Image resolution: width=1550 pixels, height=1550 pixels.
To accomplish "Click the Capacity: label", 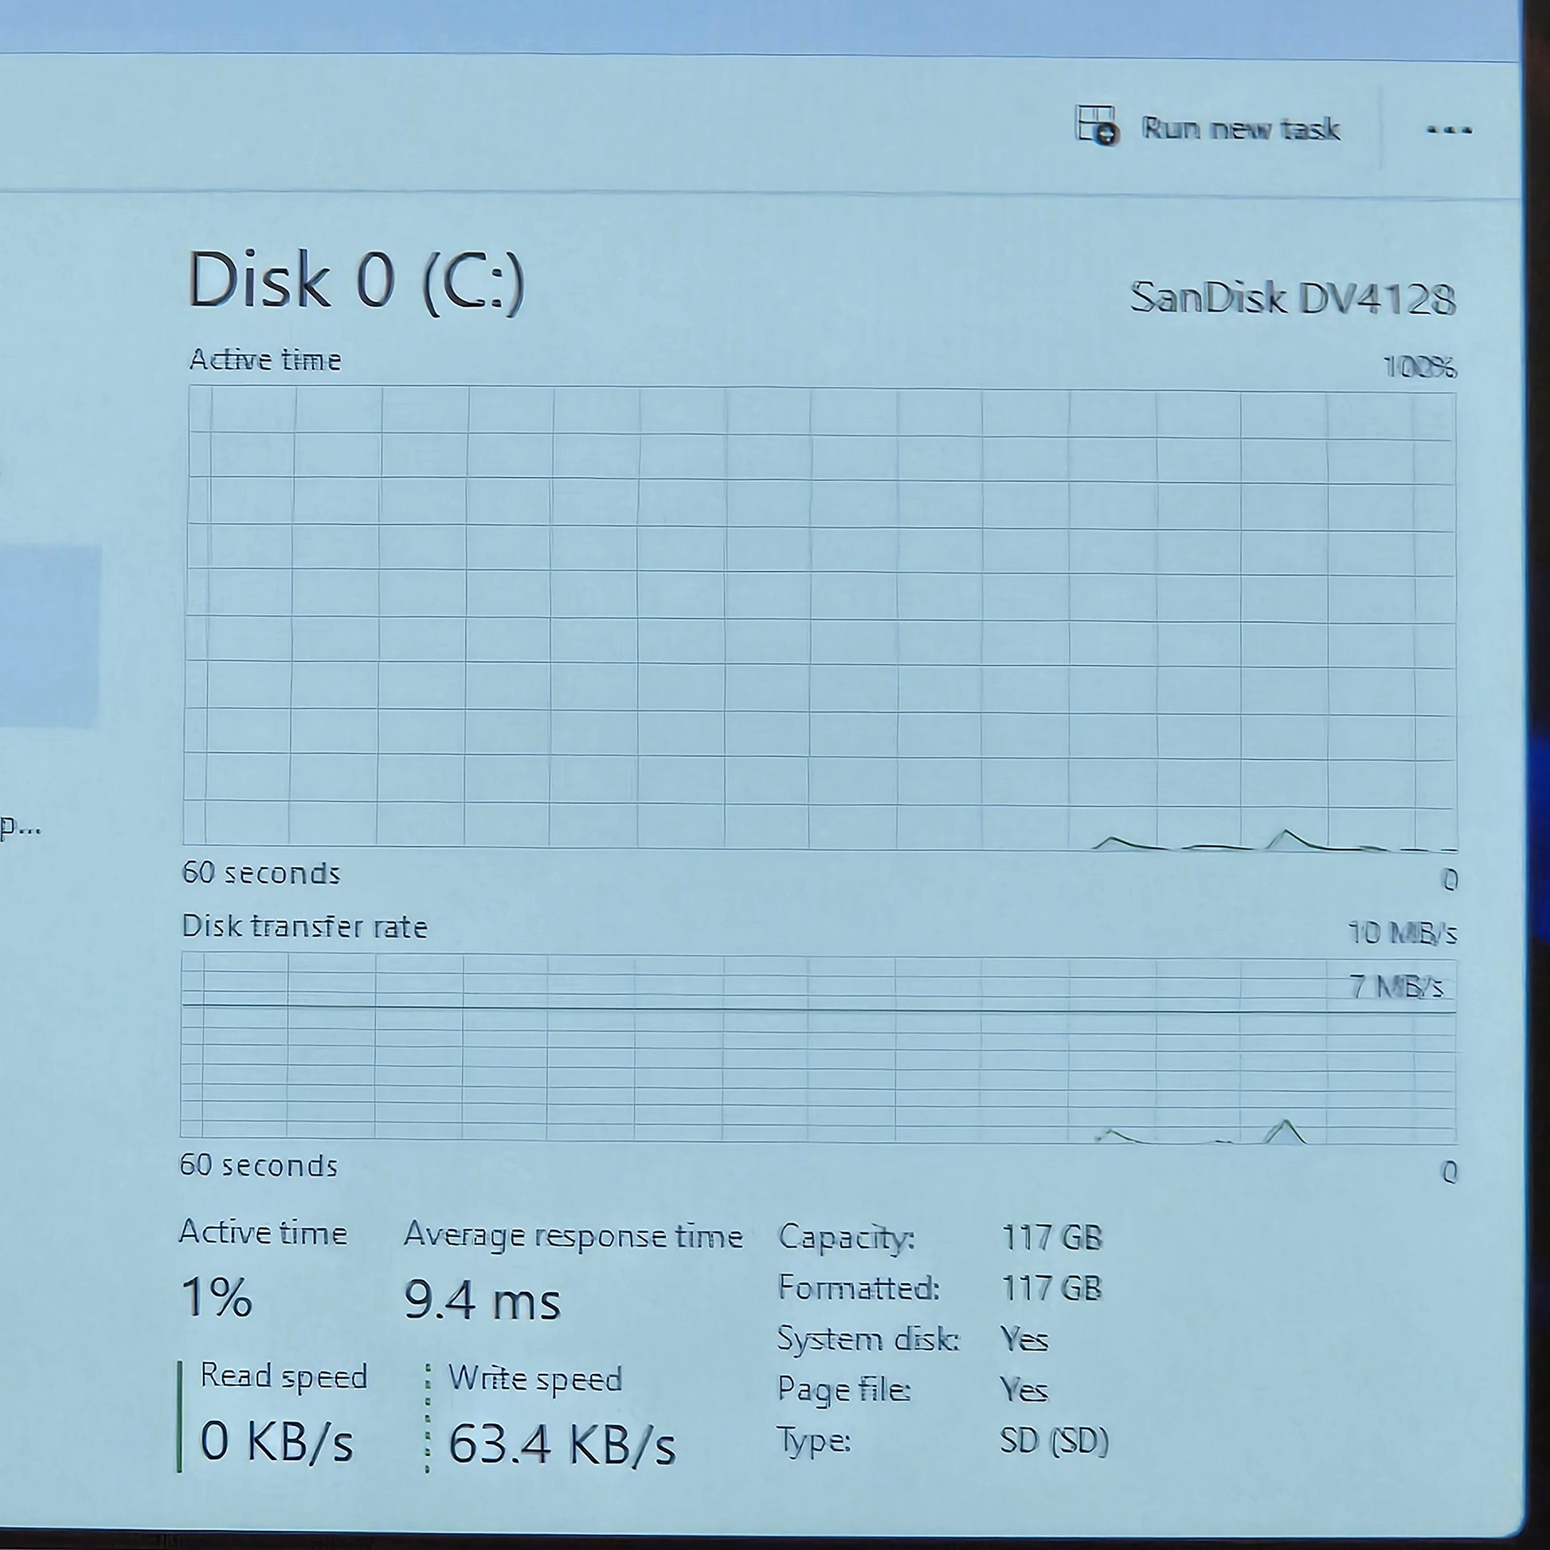I will click(847, 1238).
